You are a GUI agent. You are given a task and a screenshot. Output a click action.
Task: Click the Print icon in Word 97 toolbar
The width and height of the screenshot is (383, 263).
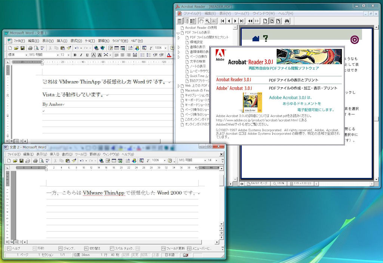30,48
